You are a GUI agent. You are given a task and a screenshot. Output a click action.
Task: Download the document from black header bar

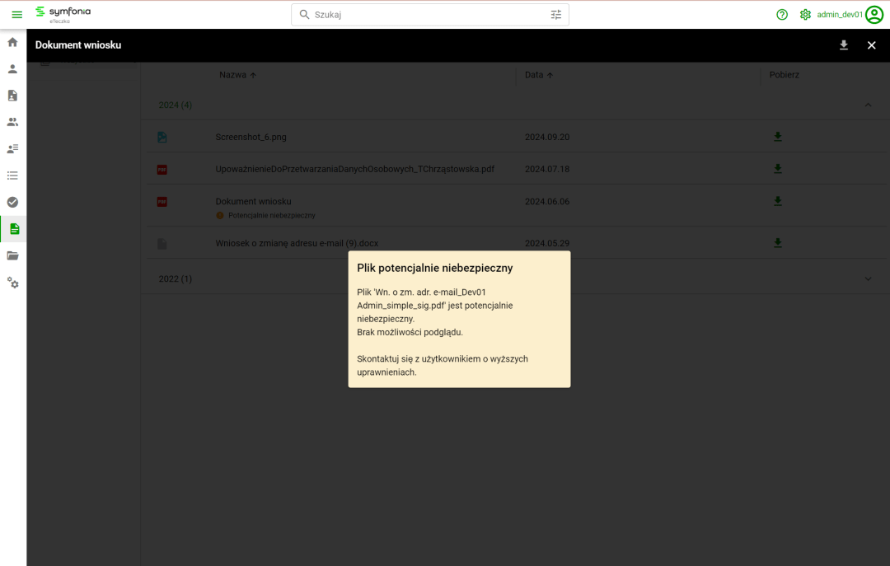click(843, 45)
